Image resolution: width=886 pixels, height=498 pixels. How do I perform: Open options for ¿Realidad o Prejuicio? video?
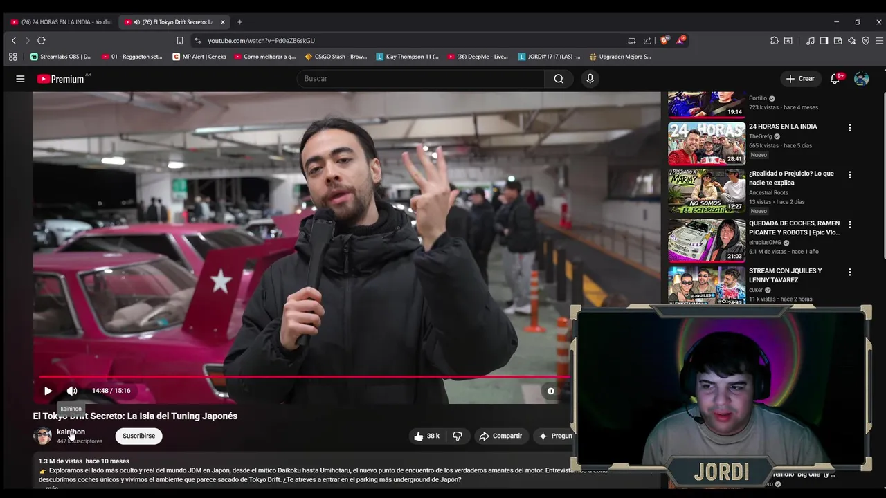click(x=850, y=175)
